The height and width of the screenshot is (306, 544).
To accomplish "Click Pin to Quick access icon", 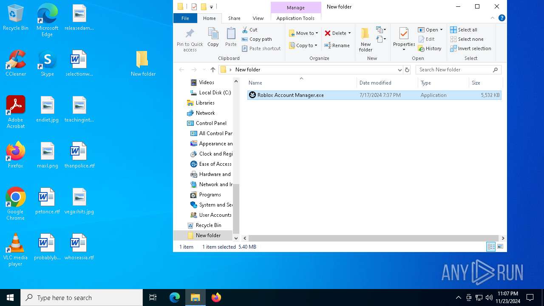I will [x=190, y=40].
